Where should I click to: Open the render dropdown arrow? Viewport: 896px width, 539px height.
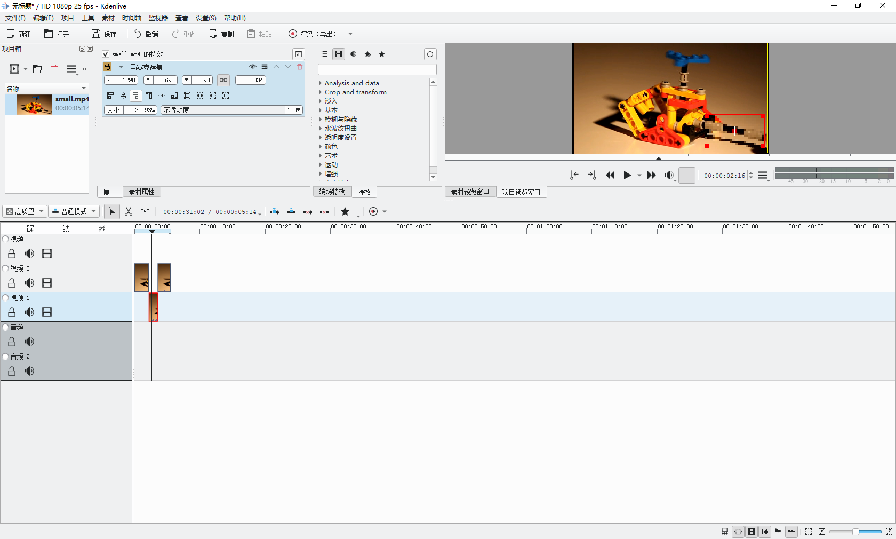tap(350, 34)
